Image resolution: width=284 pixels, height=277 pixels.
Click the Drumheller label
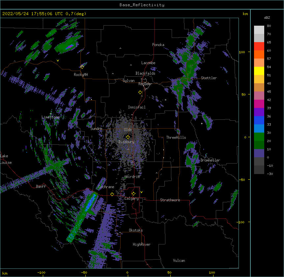(210, 160)
